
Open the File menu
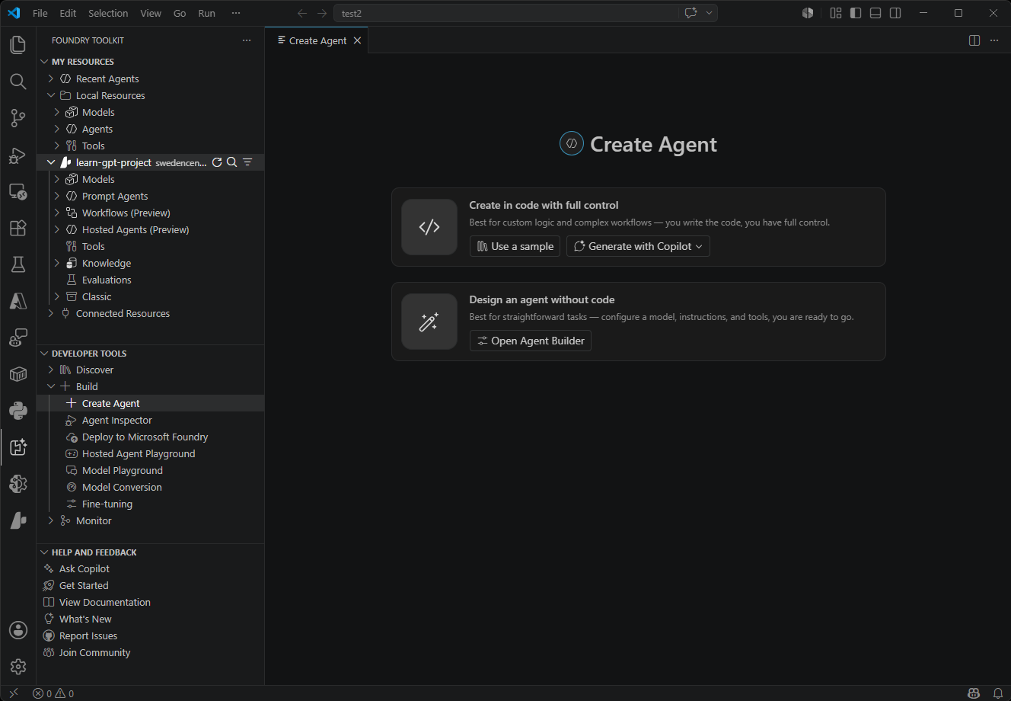pos(40,13)
